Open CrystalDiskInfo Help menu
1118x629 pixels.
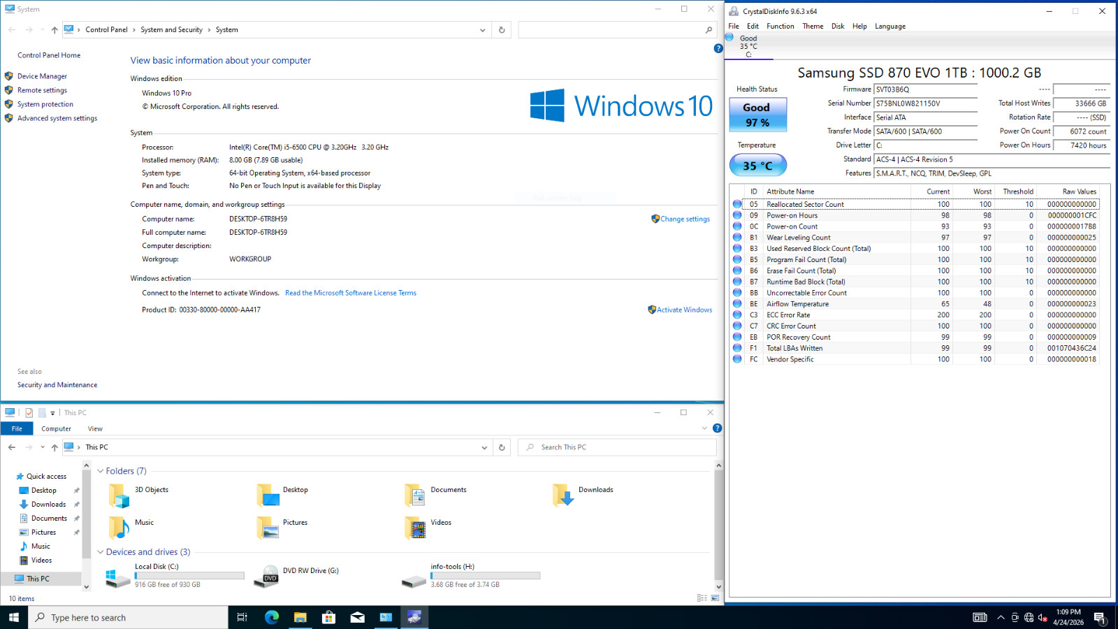tap(859, 27)
